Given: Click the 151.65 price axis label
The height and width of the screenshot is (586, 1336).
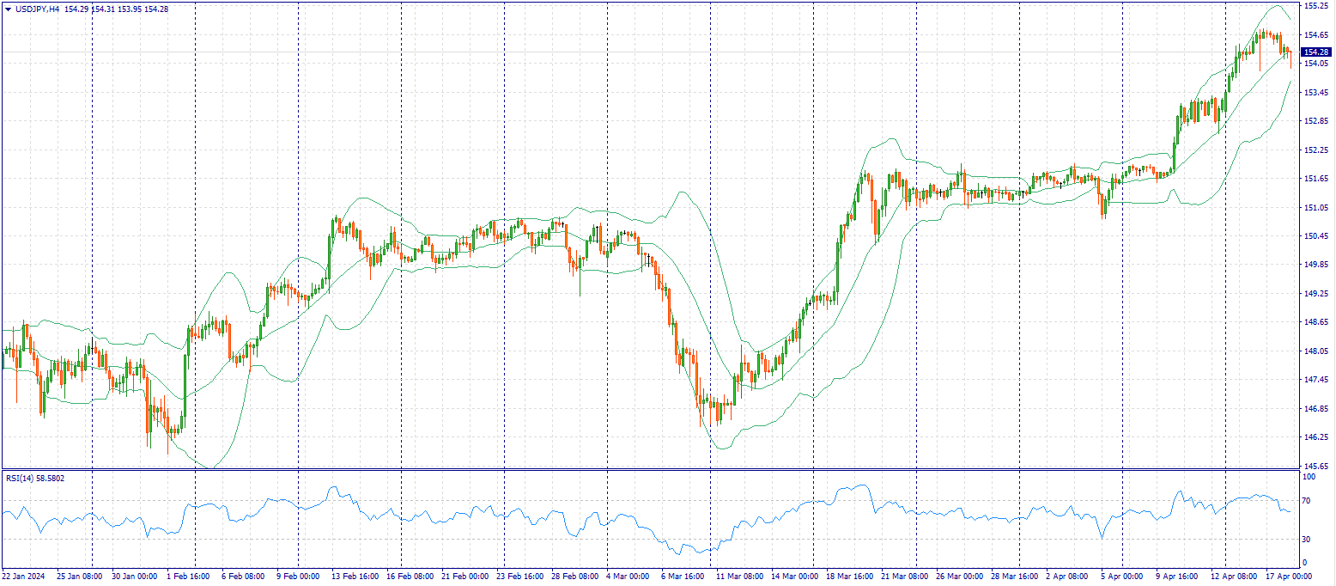Looking at the screenshot, I should [x=1315, y=179].
